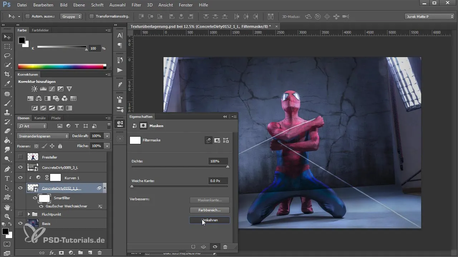Viewport: 458px width, 257px height.
Task: Enable Autom. ausw. checkbox
Action: click(28, 16)
